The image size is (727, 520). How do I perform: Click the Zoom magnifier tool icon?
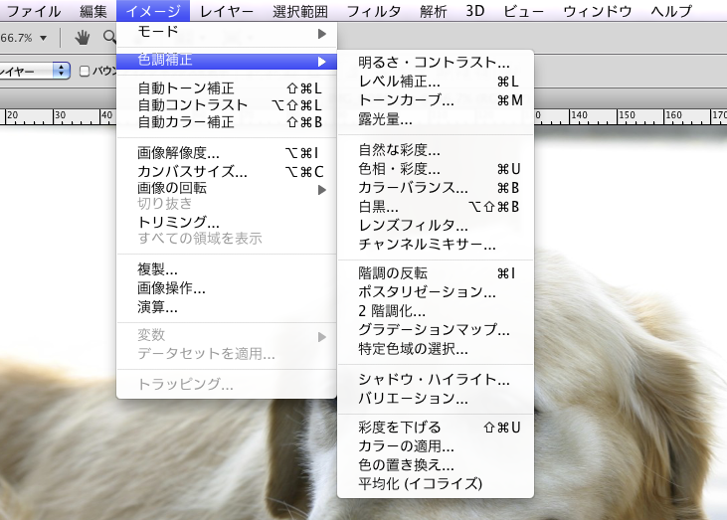[108, 38]
